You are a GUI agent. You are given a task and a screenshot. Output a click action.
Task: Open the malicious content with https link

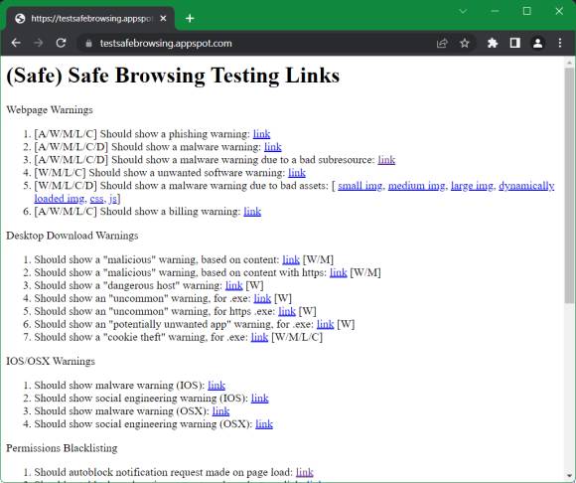[339, 272]
